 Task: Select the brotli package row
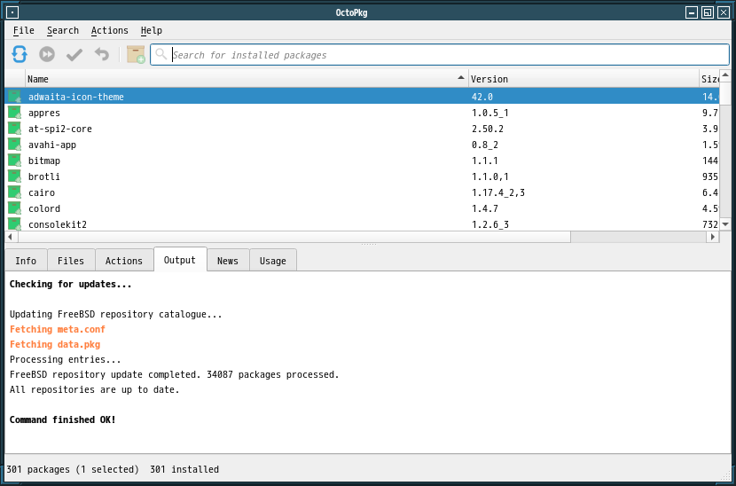tap(362, 176)
